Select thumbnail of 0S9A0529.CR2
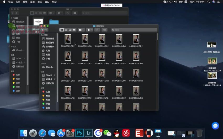This screenshot has width=223, height=139. [68, 39]
